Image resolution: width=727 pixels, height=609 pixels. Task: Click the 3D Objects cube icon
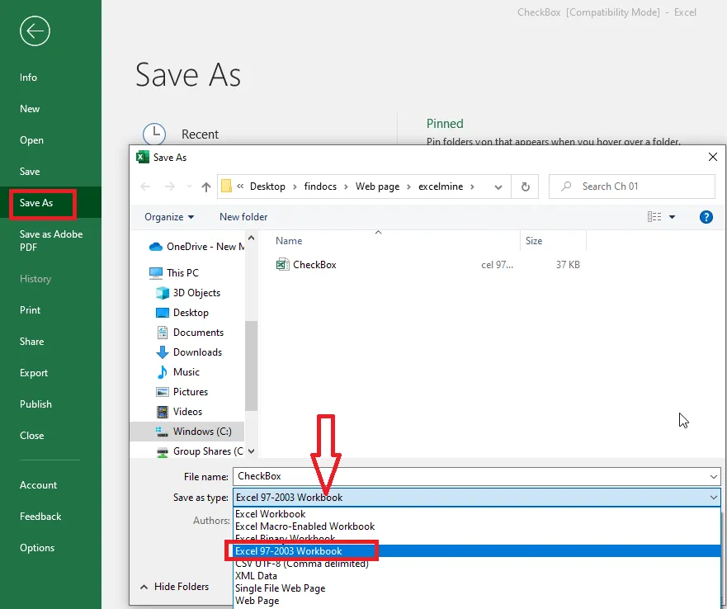pyautogui.click(x=163, y=293)
